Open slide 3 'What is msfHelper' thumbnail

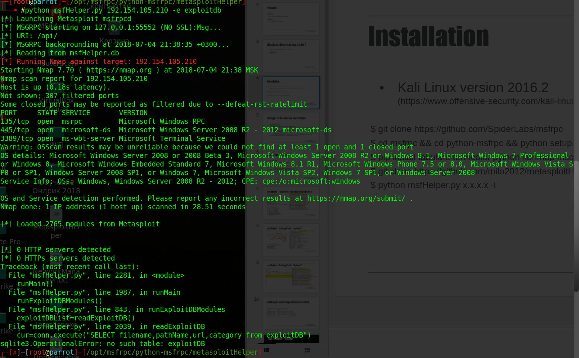291,56
